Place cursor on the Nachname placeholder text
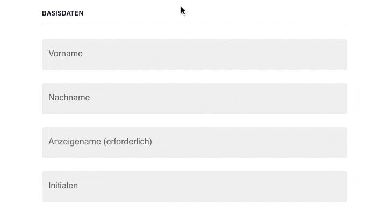The height and width of the screenshot is (204, 387). click(x=69, y=98)
